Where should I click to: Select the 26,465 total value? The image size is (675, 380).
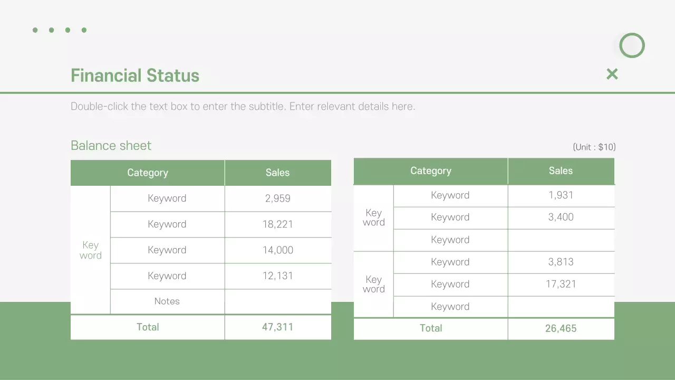(x=561, y=328)
